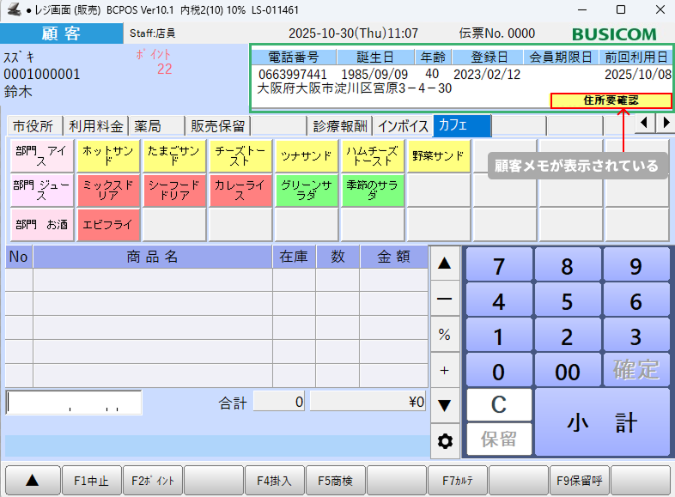
Task: Open the インボイス tab
Action: click(x=404, y=126)
